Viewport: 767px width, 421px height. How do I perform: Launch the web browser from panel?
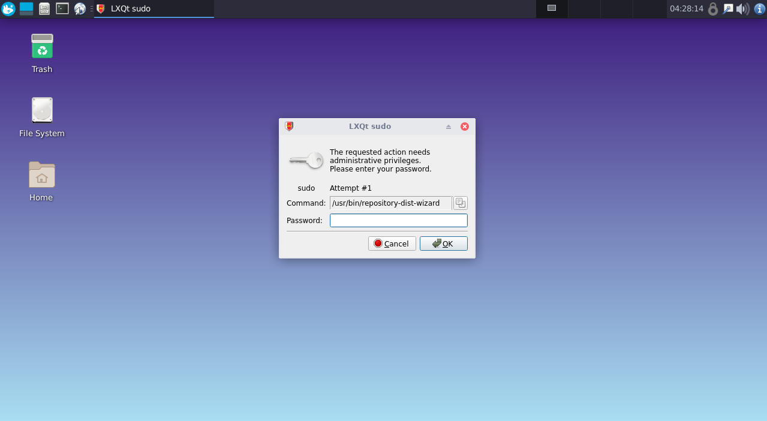pyautogui.click(x=80, y=8)
